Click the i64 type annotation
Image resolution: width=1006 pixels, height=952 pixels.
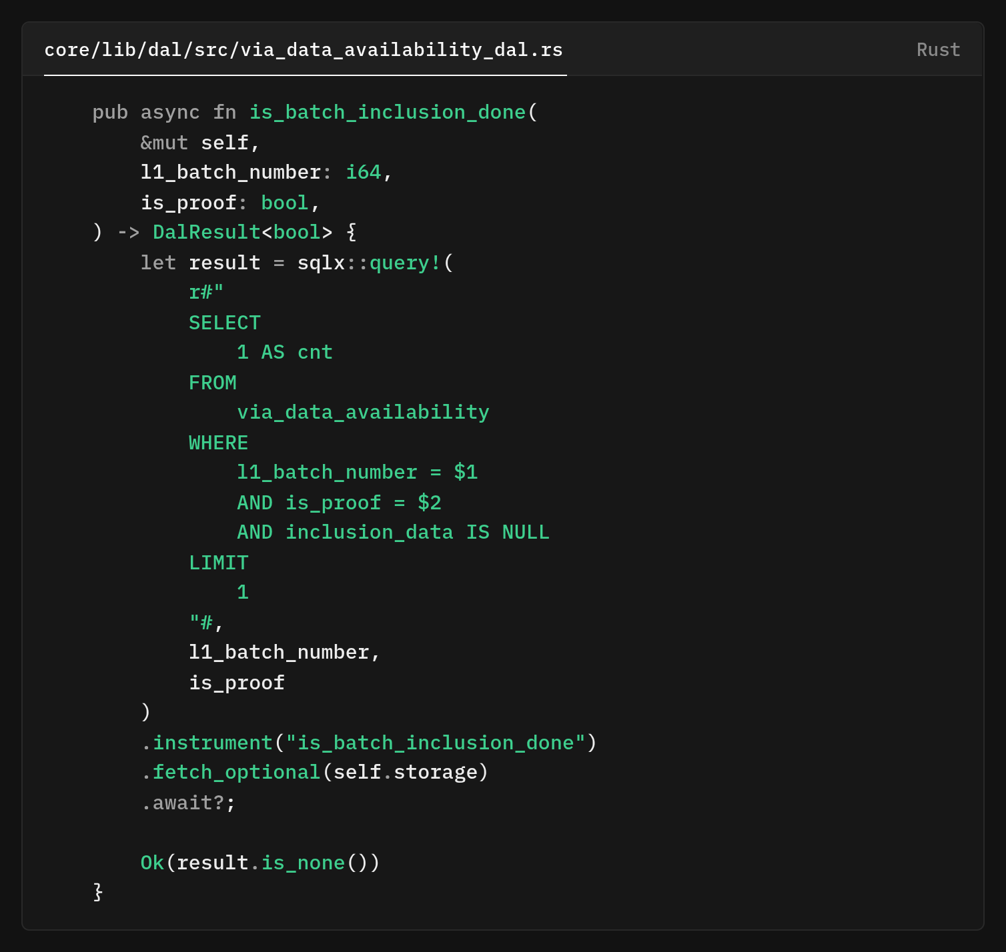[x=363, y=173]
